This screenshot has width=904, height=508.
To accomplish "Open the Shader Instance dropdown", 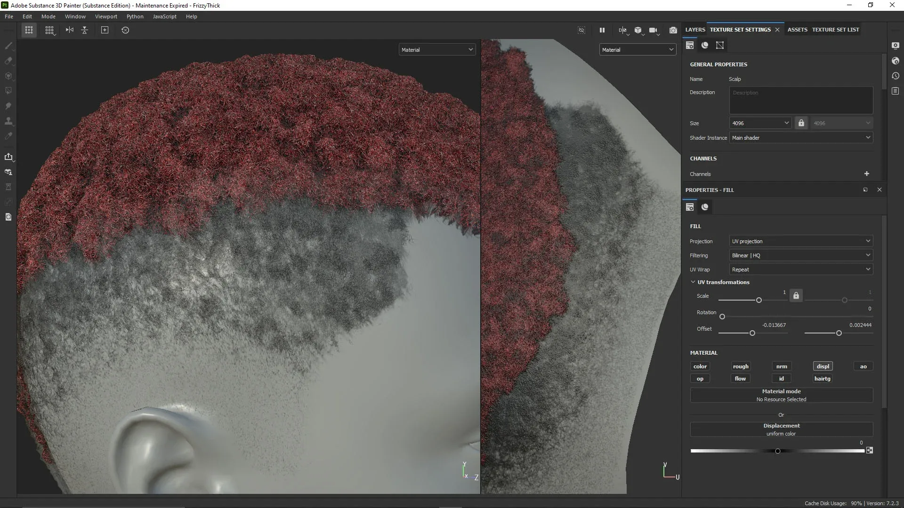I will 800,138.
